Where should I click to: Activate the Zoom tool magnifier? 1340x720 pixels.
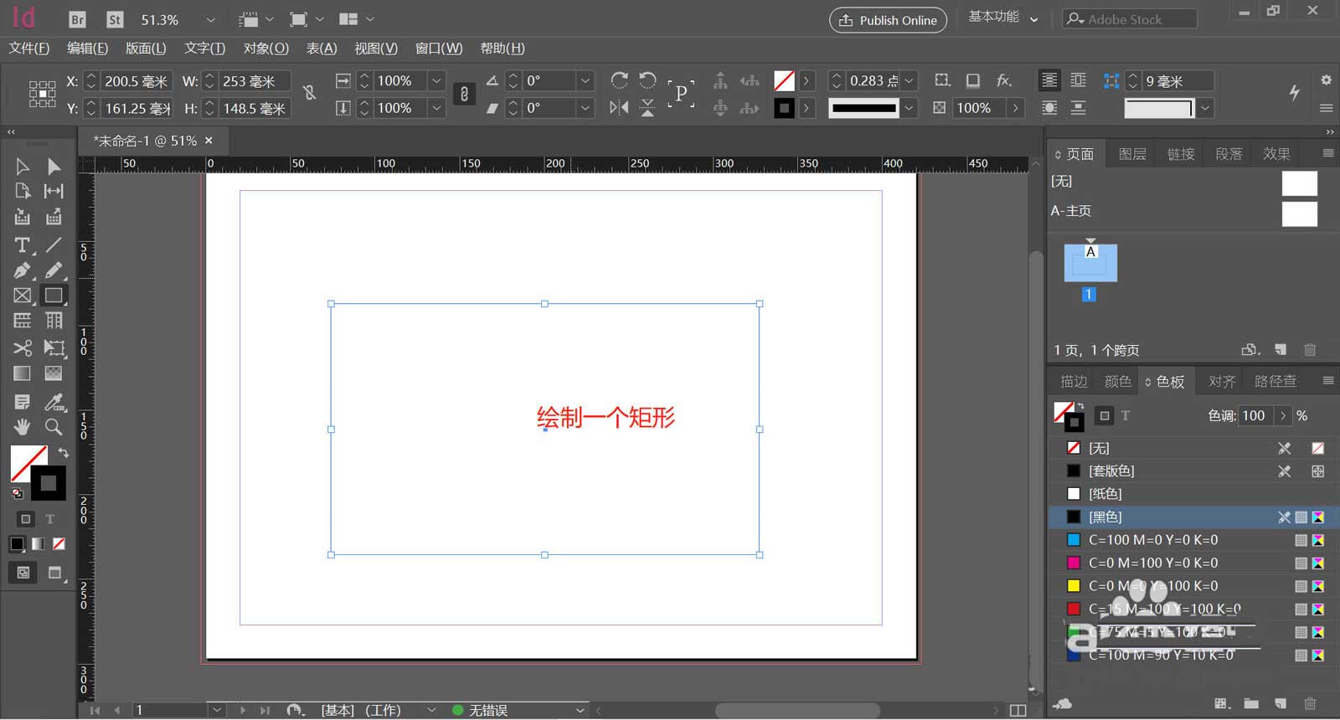(x=54, y=427)
